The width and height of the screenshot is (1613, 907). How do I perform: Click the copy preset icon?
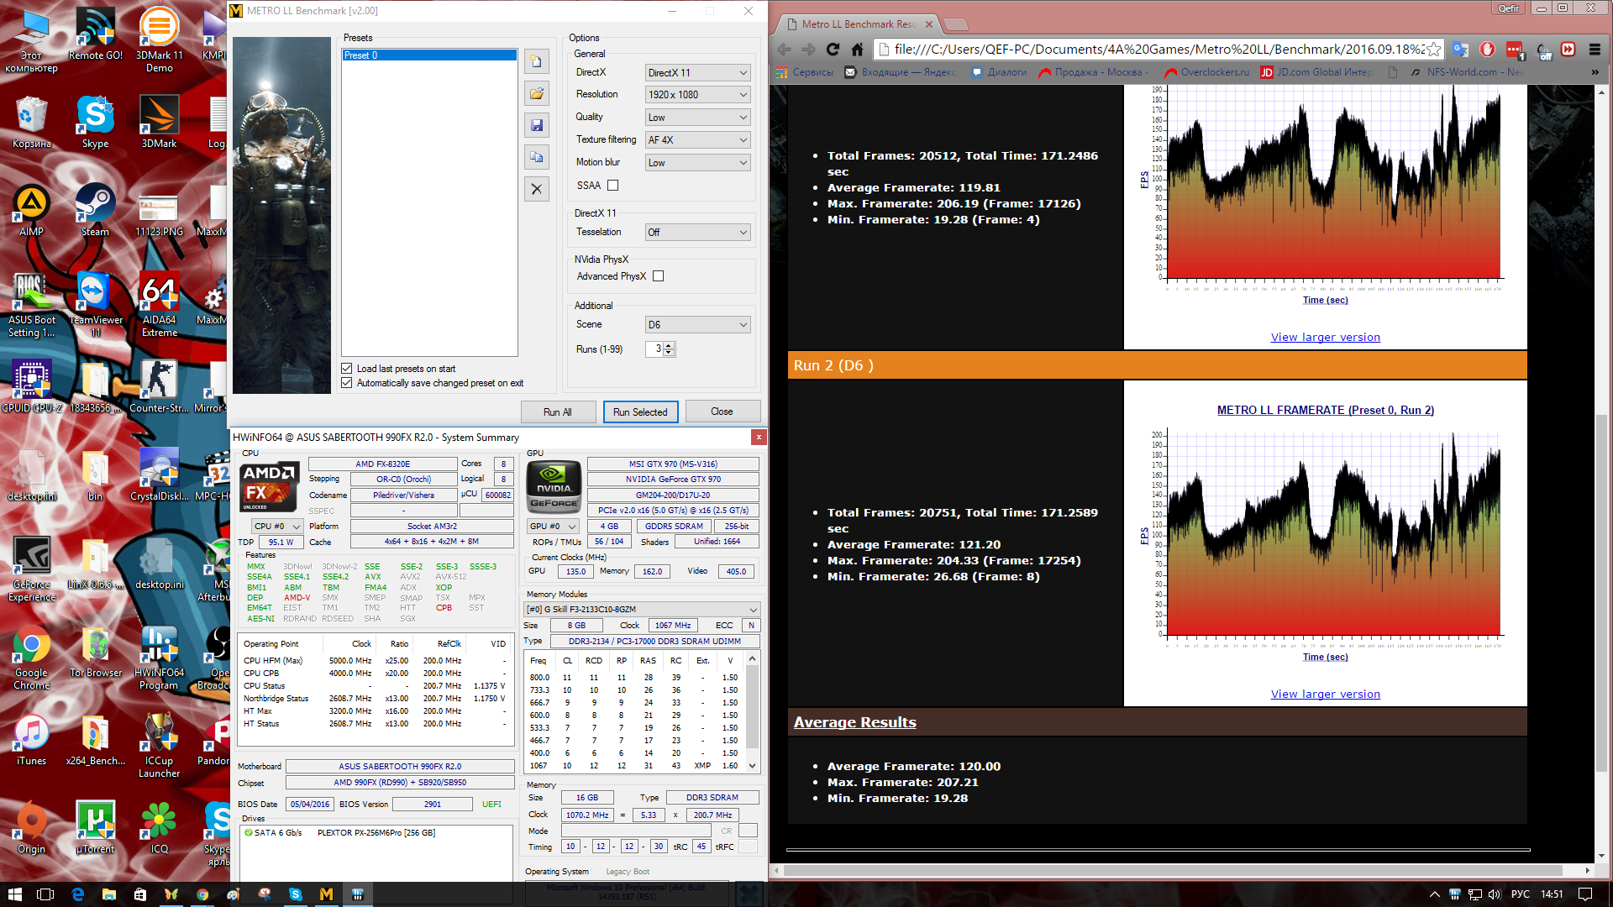(537, 157)
